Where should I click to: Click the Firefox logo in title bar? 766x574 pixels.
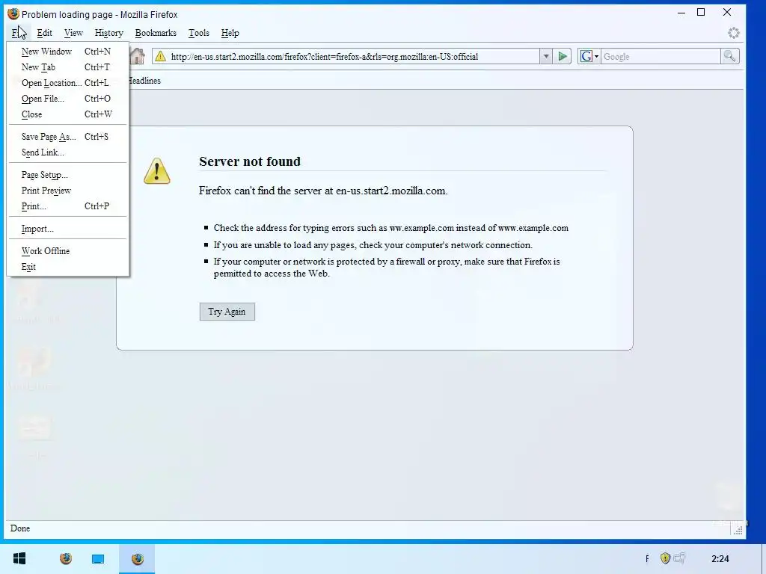coord(13,13)
